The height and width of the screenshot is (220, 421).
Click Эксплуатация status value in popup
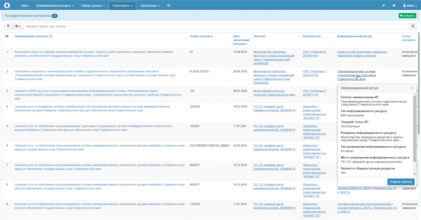[350, 126]
